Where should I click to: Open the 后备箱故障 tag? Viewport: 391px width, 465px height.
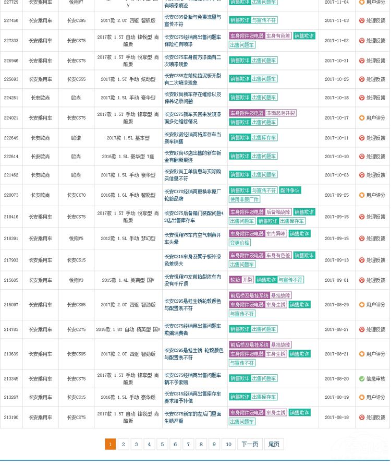point(278,212)
